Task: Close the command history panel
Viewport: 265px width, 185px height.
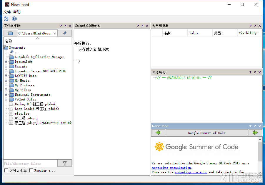Action: 260,72
